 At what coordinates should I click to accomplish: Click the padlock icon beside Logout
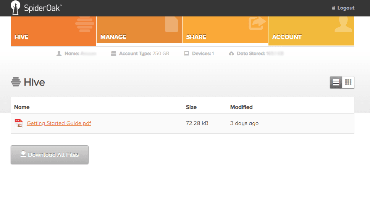(x=333, y=8)
